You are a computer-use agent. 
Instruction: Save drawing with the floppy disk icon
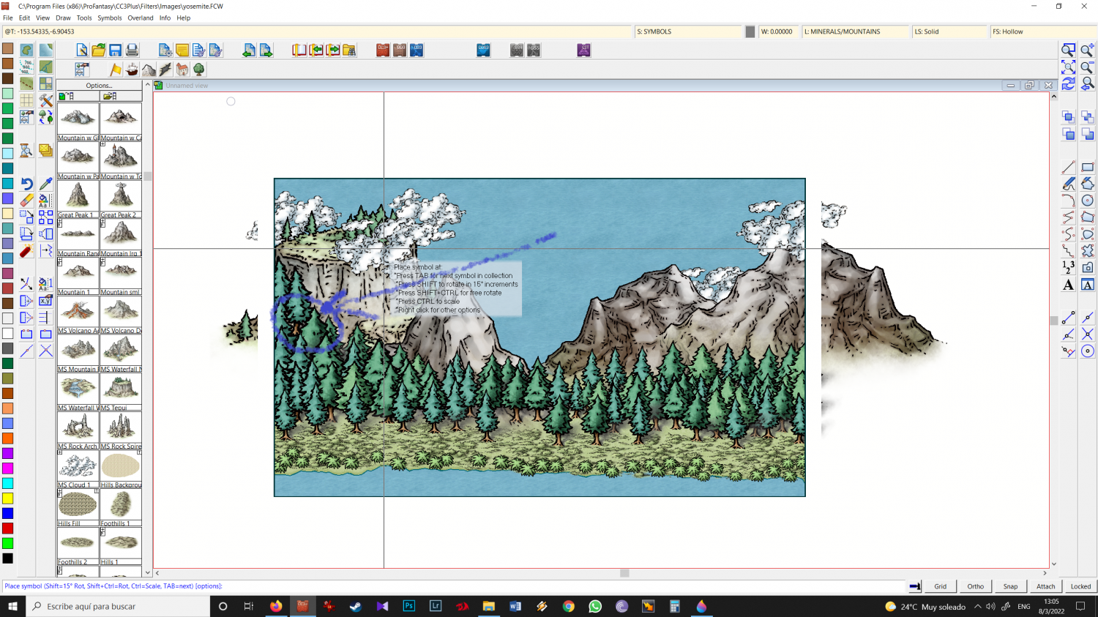pos(116,50)
